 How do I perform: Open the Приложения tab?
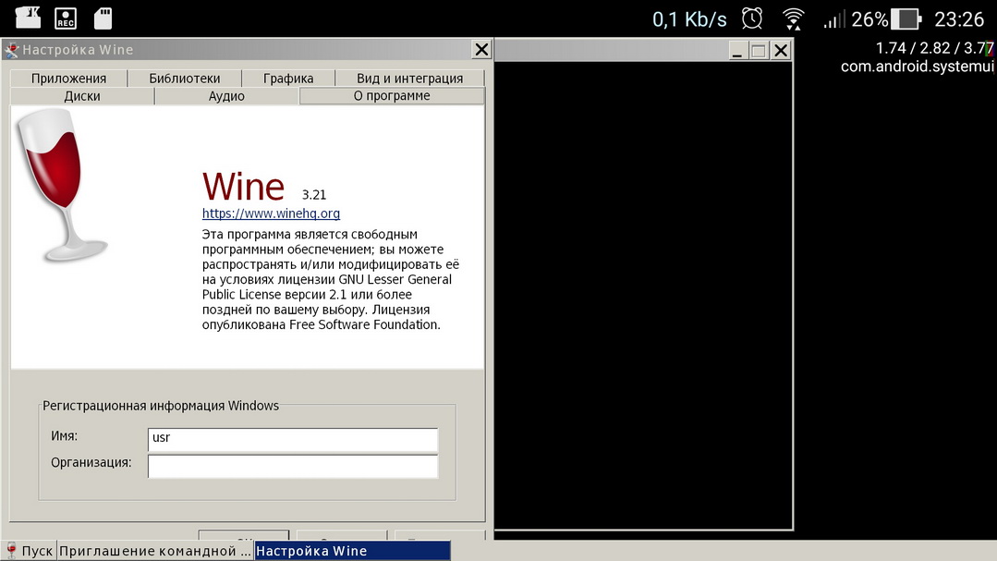tap(68, 79)
